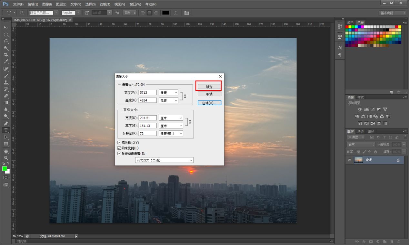The height and width of the screenshot is (245, 409).
Task: Select the Pen tool
Action: [6, 124]
